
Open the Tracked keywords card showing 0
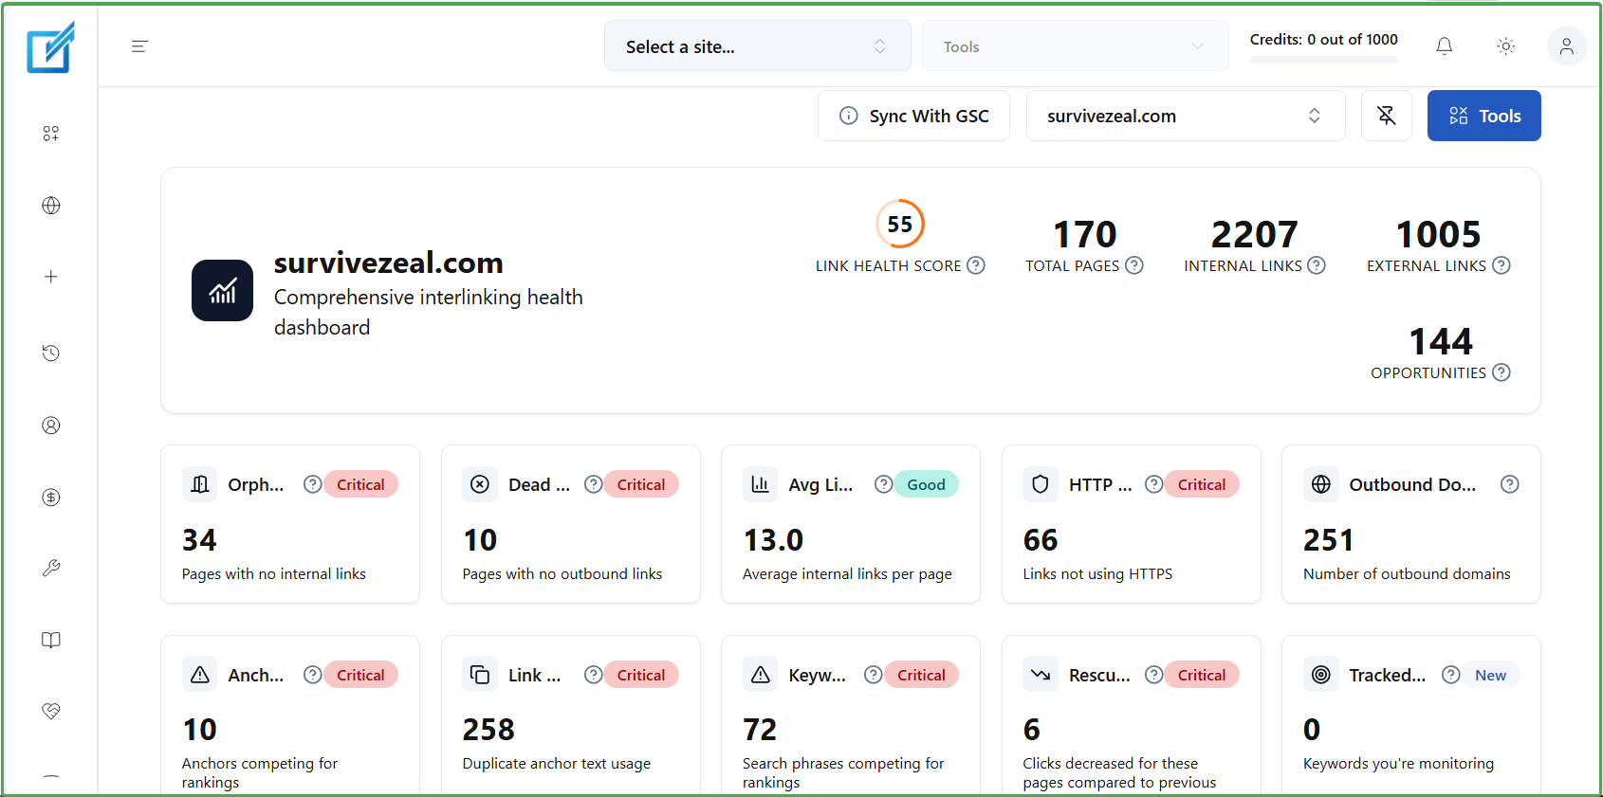tap(1411, 715)
